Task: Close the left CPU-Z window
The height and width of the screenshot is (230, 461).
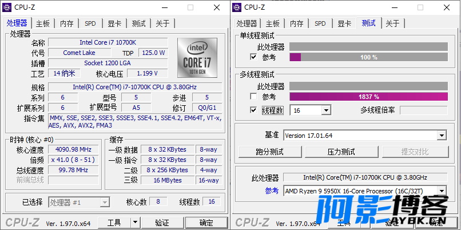Action: [217, 7]
